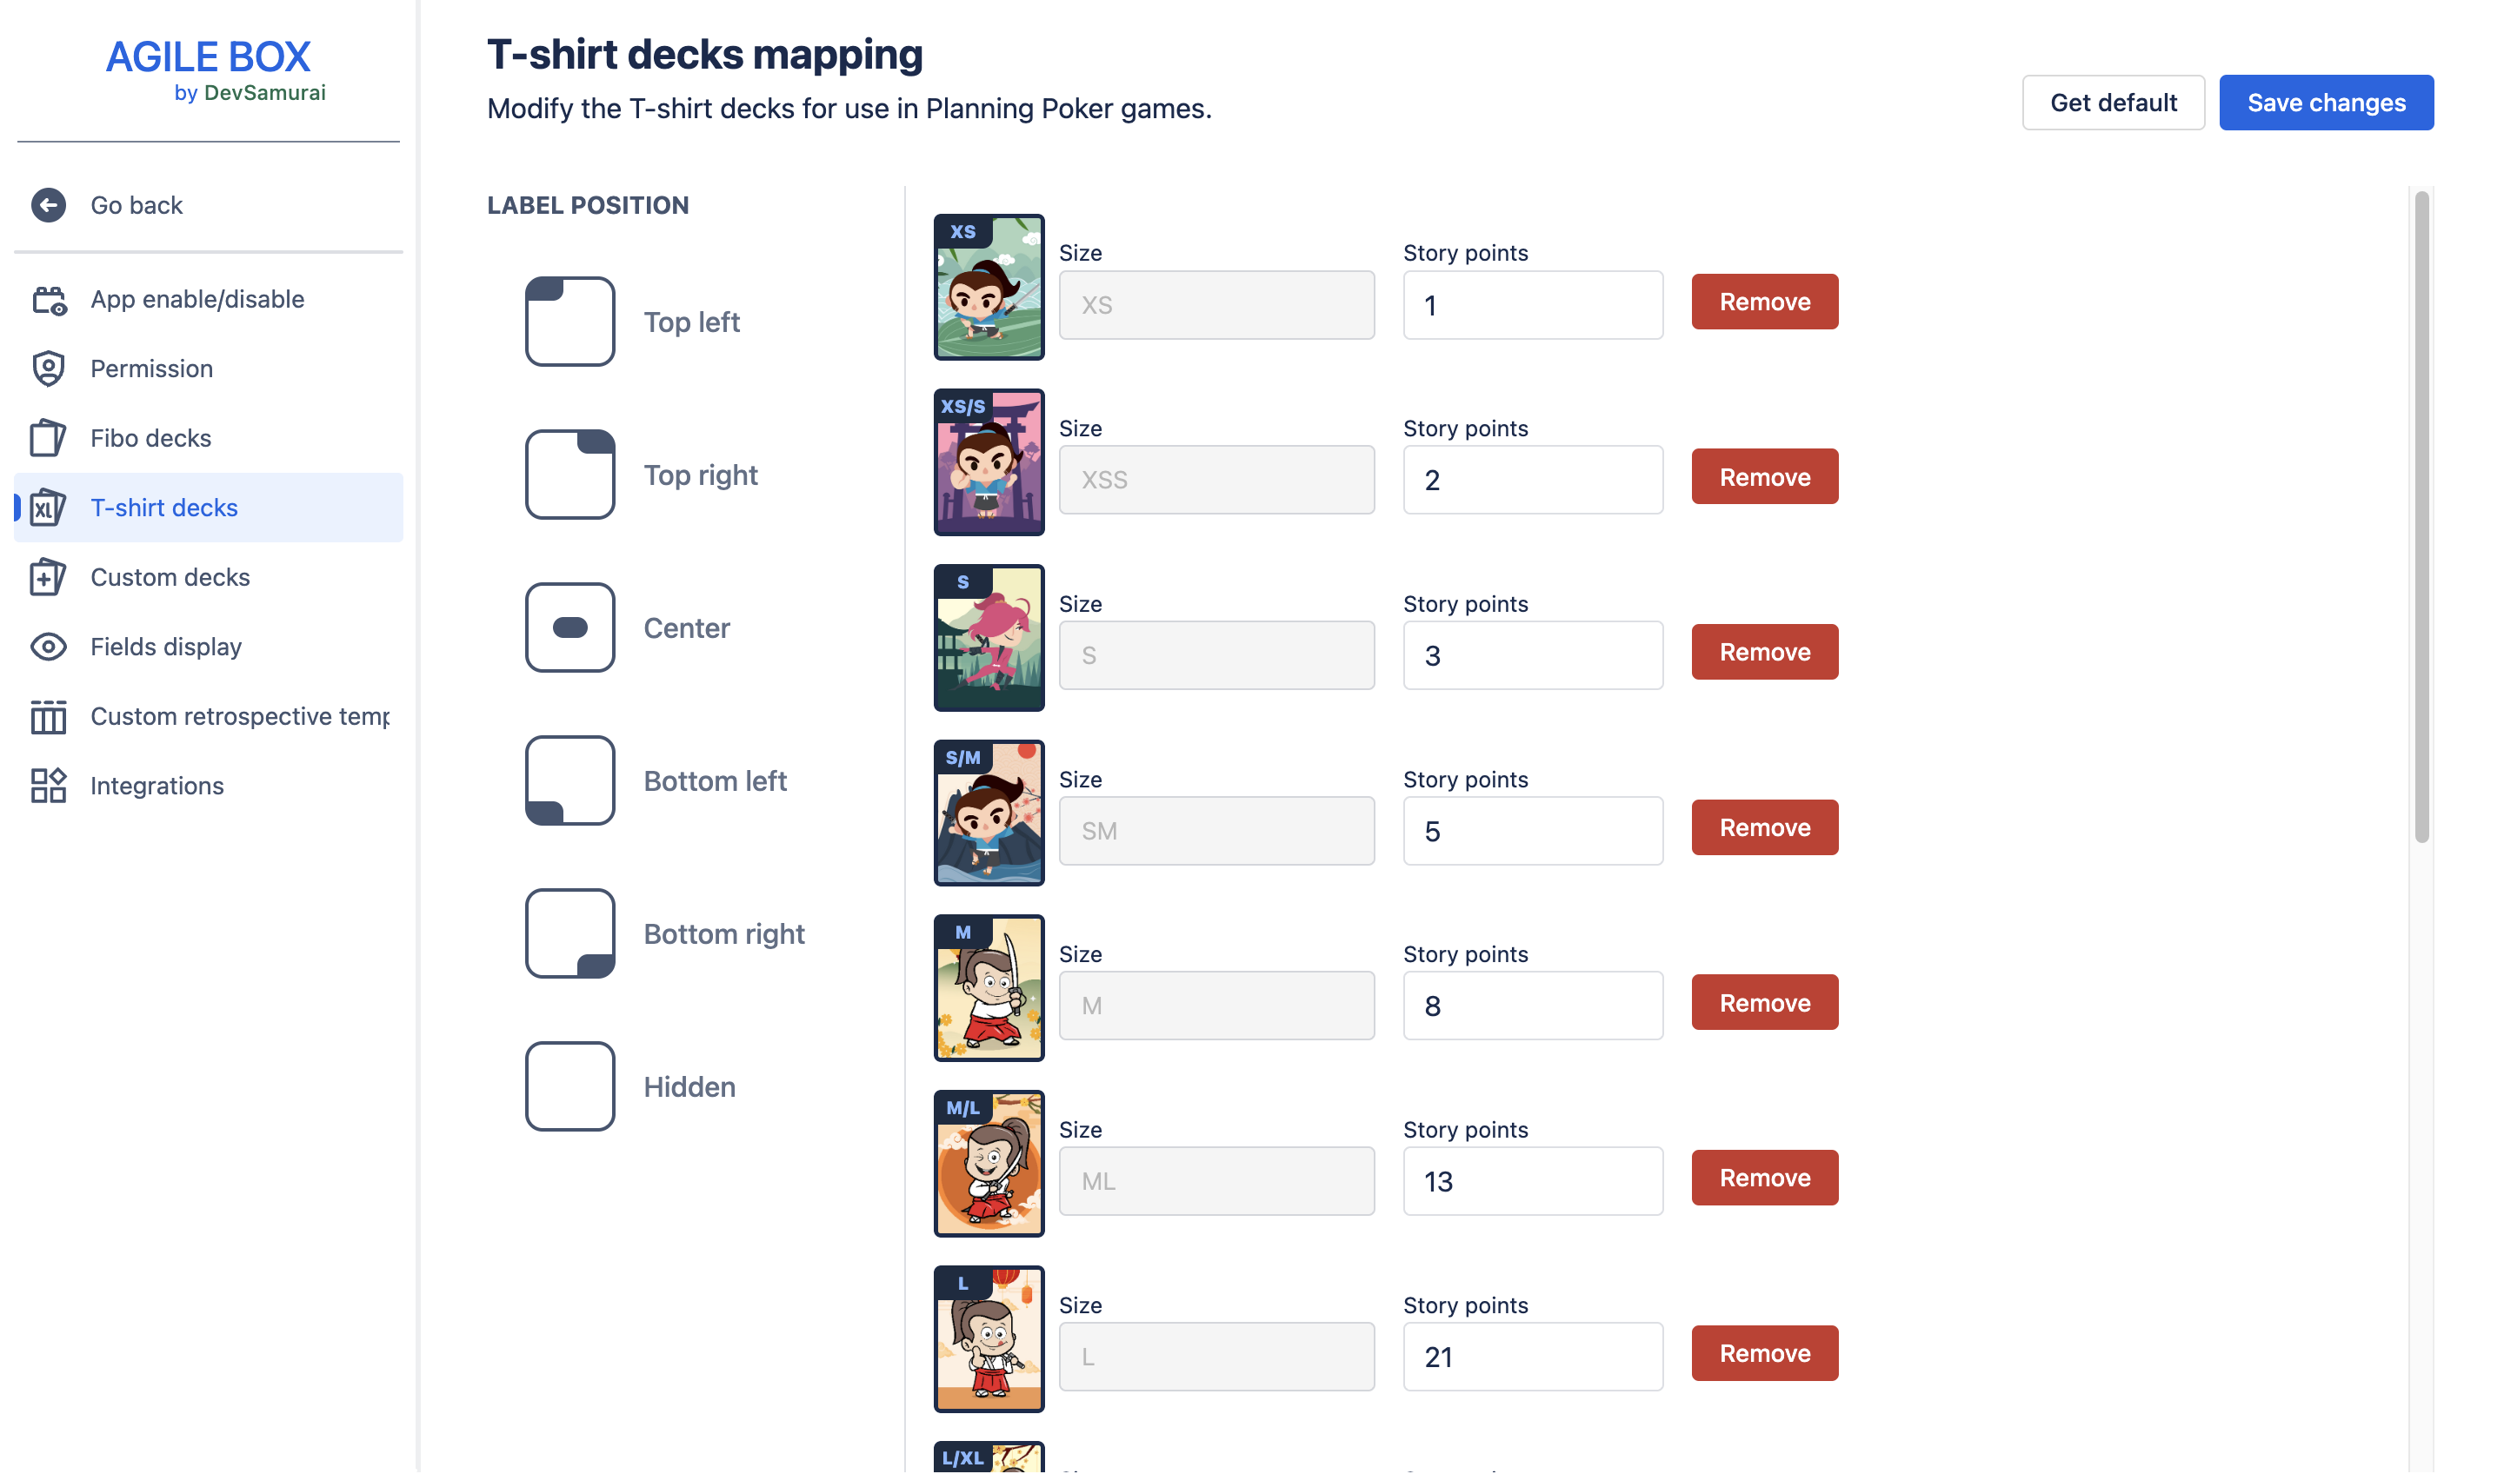The height and width of the screenshot is (1474, 2504).
Task: Click the M/L card thumbnail
Action: pyautogui.click(x=989, y=1164)
